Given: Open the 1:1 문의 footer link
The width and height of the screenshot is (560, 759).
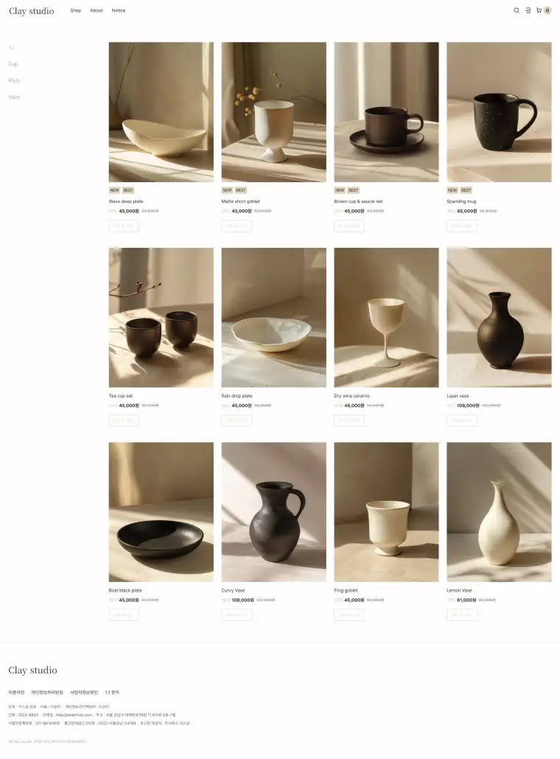Looking at the screenshot, I should pos(112,693).
